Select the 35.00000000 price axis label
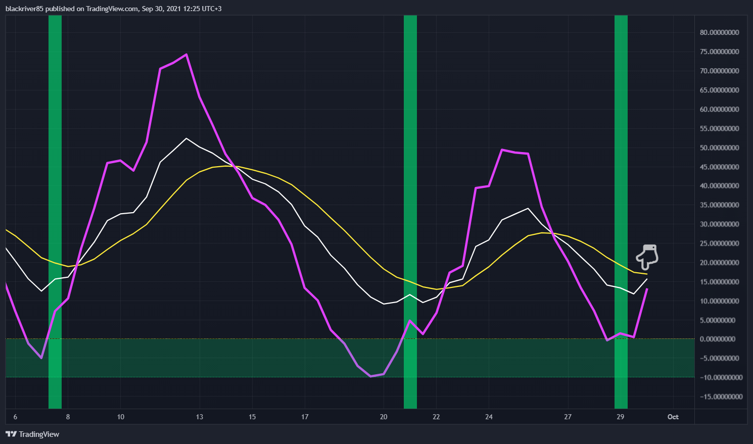753x444 pixels. click(719, 205)
